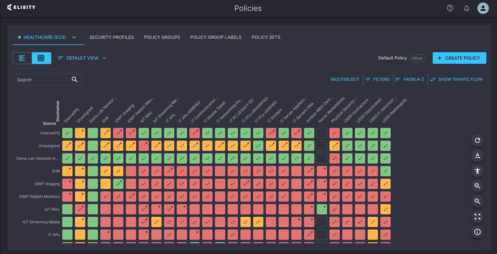The height and width of the screenshot is (254, 497).
Task: Go to the Security Profiles tab
Action: tap(111, 37)
